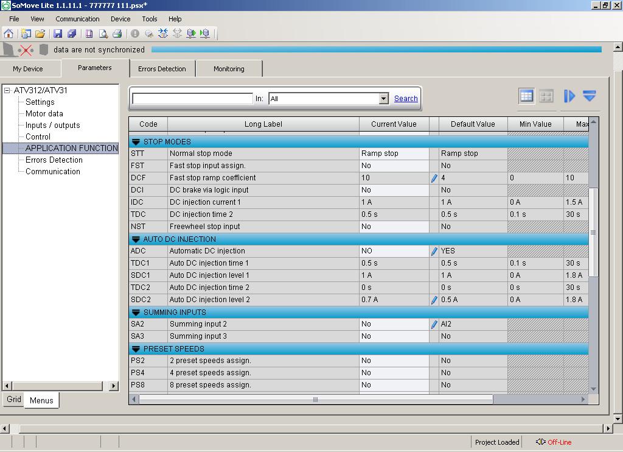Image resolution: width=623 pixels, height=452 pixels.
Task: Click the Current Value cell of Summing input 2
Action: [x=394, y=324]
